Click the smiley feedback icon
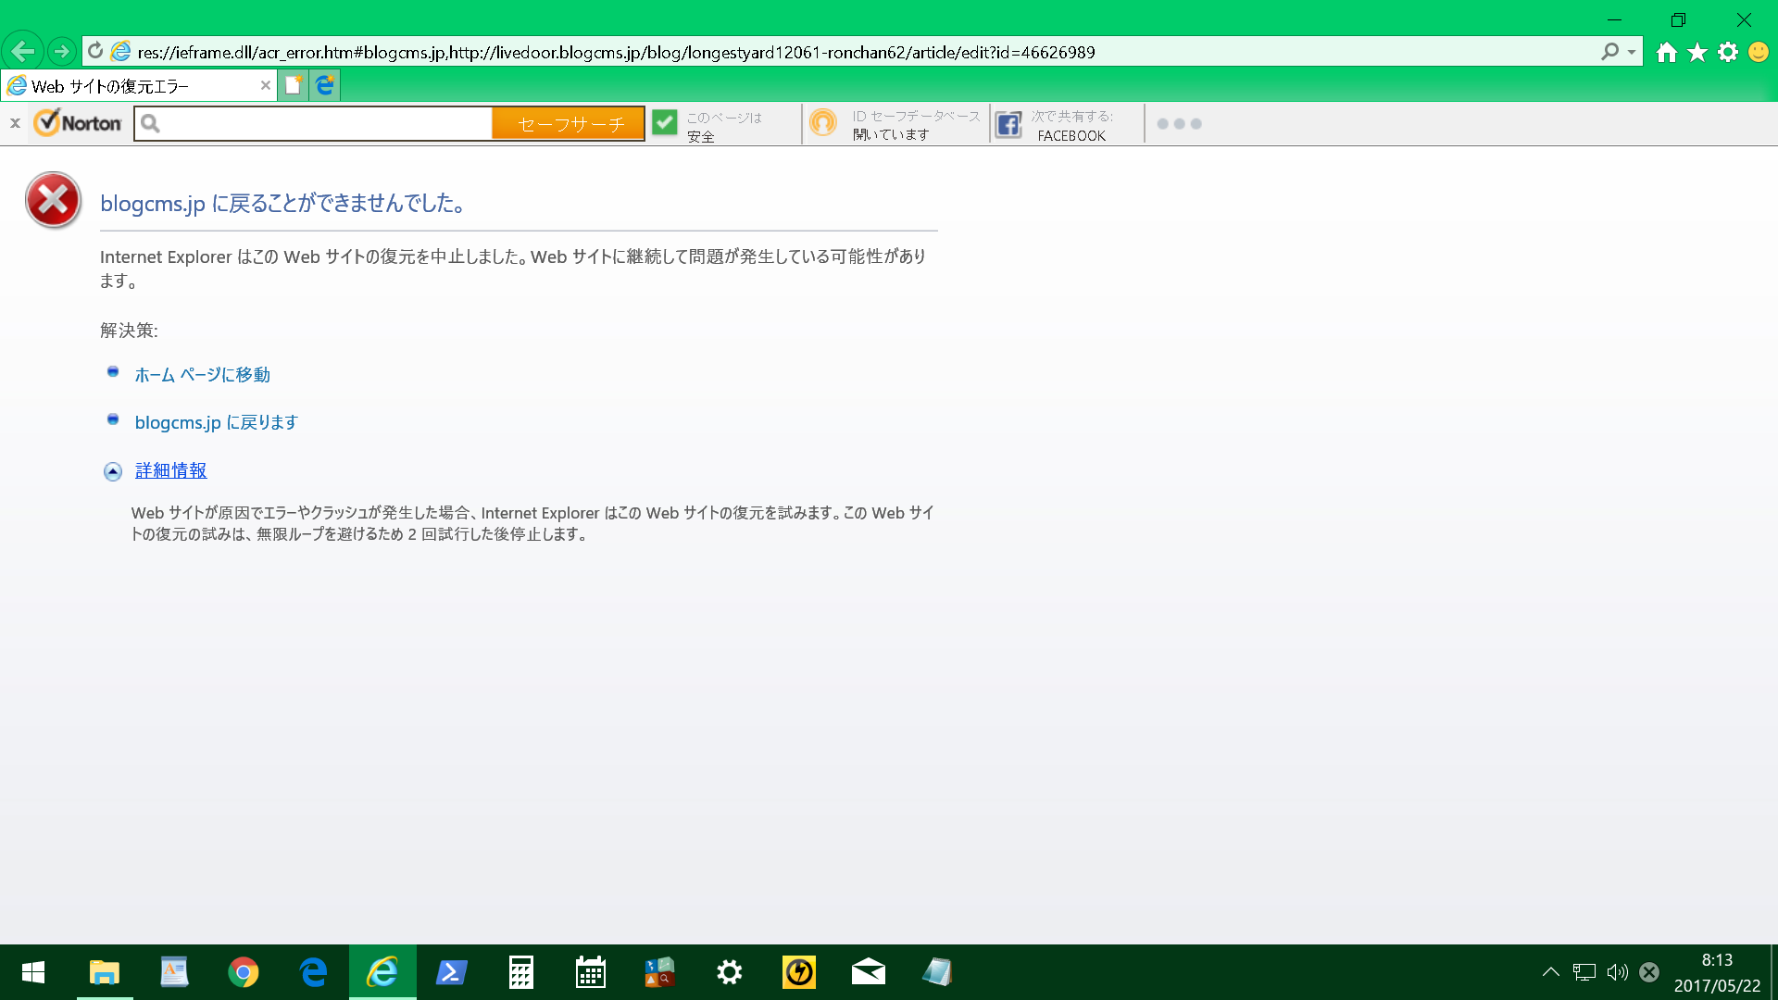This screenshot has height=1000, width=1778. 1759,53
